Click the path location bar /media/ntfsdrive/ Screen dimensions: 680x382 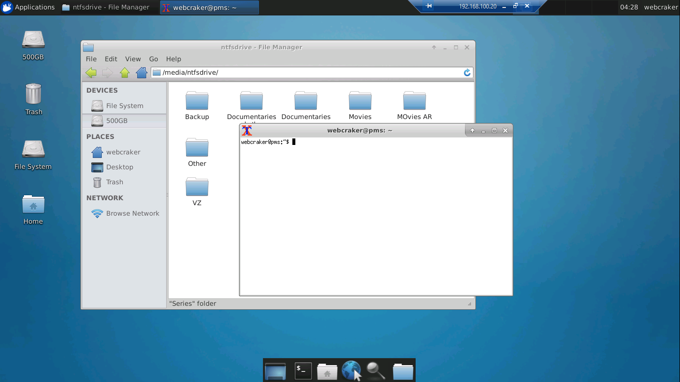pyautogui.click(x=309, y=73)
